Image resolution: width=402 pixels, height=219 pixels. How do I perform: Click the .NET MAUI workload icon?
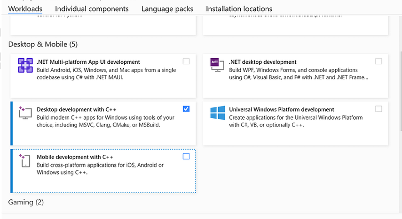point(25,66)
